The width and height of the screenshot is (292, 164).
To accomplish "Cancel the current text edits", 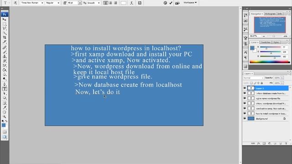I will (x=165, y=3).
